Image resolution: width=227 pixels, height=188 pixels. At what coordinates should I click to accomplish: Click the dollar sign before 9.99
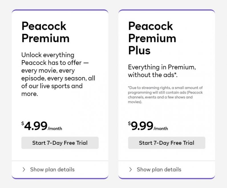(x=129, y=123)
